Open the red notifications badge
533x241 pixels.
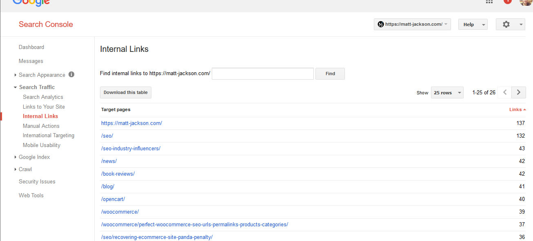[508, 1]
